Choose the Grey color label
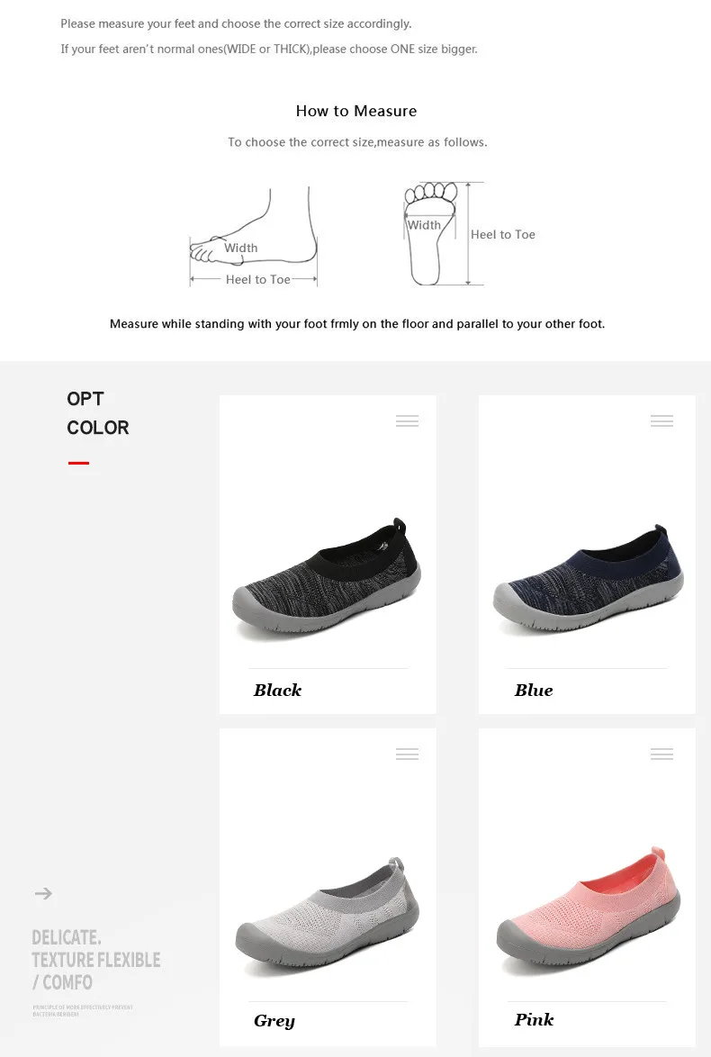The image size is (711, 1057). coord(274,1021)
